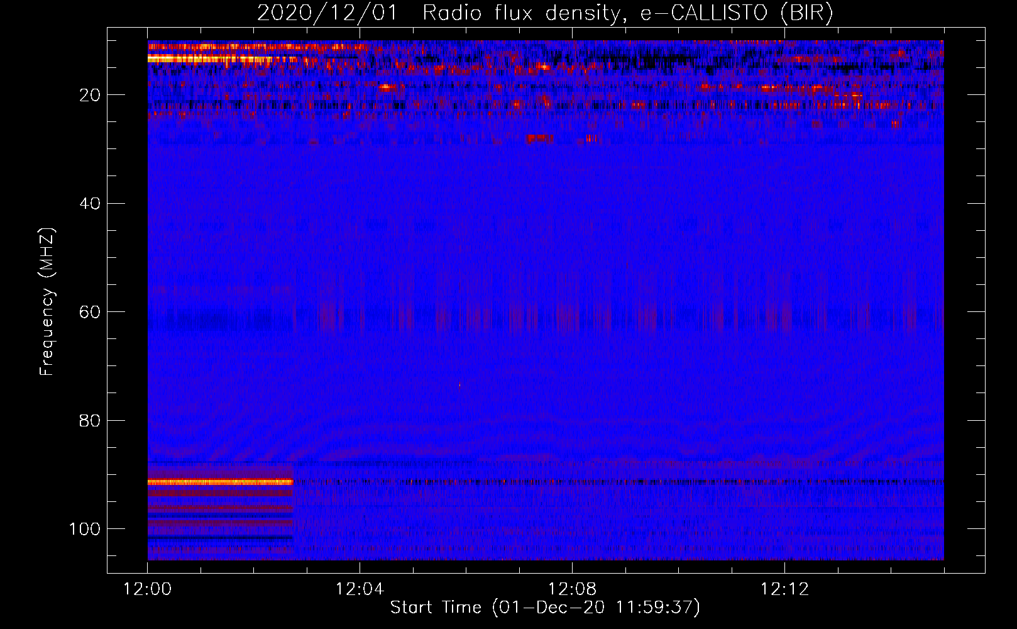Click the 12:00 time tick label
Screen dimensions: 1017x629
[148, 589]
